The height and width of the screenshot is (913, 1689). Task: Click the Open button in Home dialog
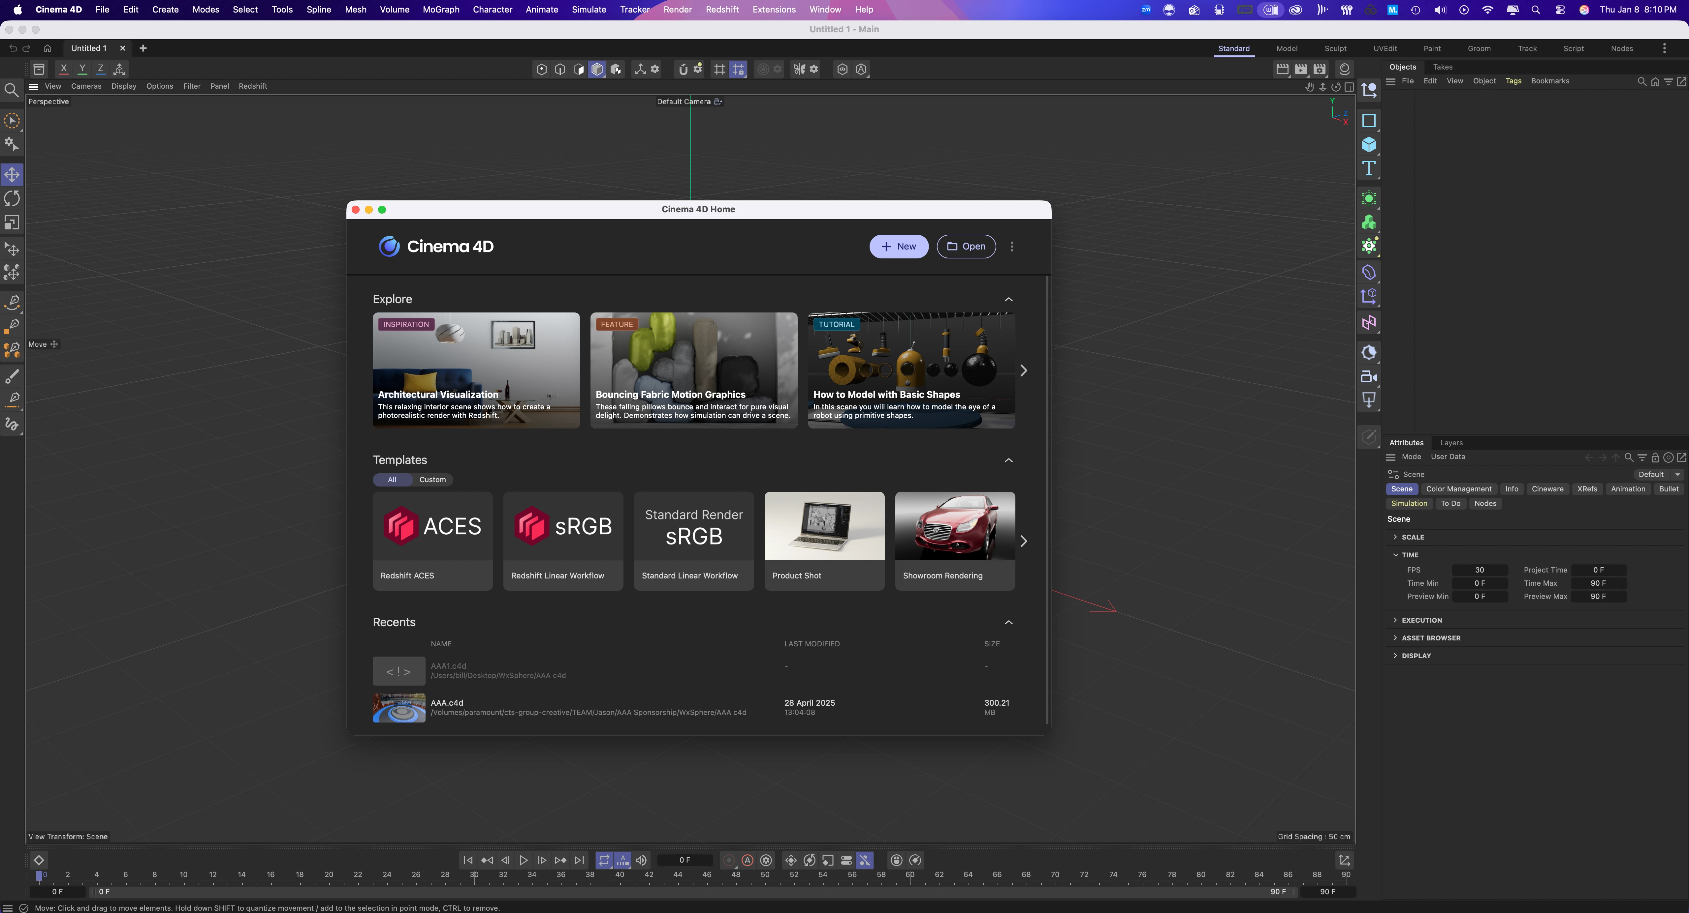click(966, 246)
